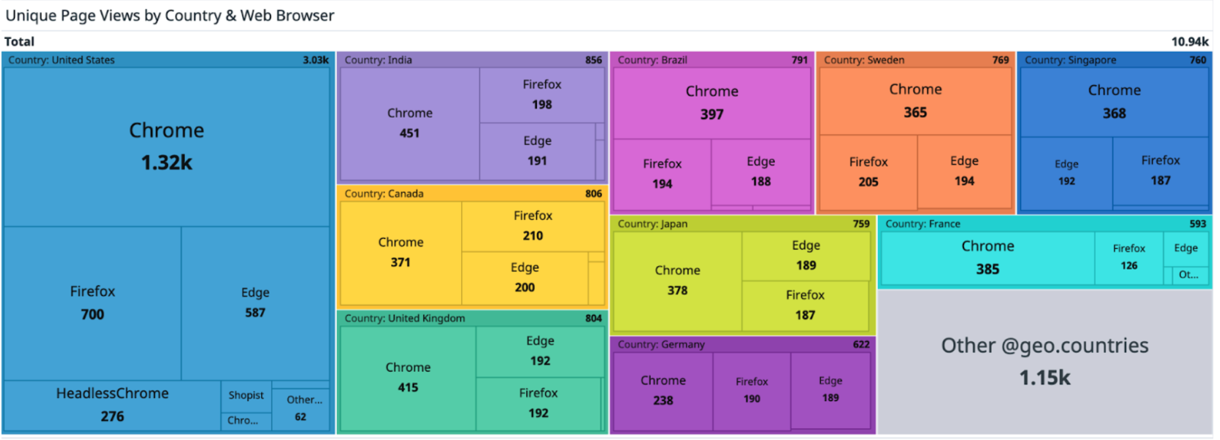This screenshot has width=1220, height=440.
Task: Click the Country: India header
Action: [472, 60]
